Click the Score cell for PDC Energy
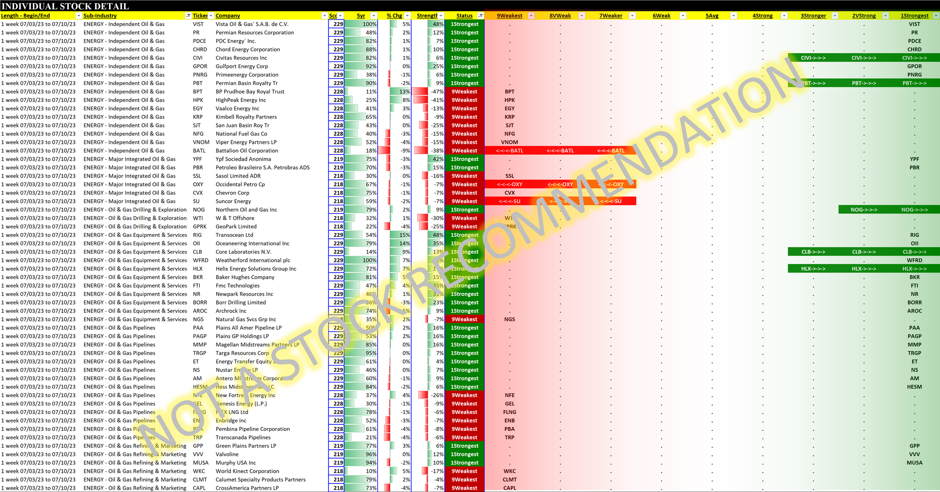Screen dimensions: 940x492 (337, 41)
